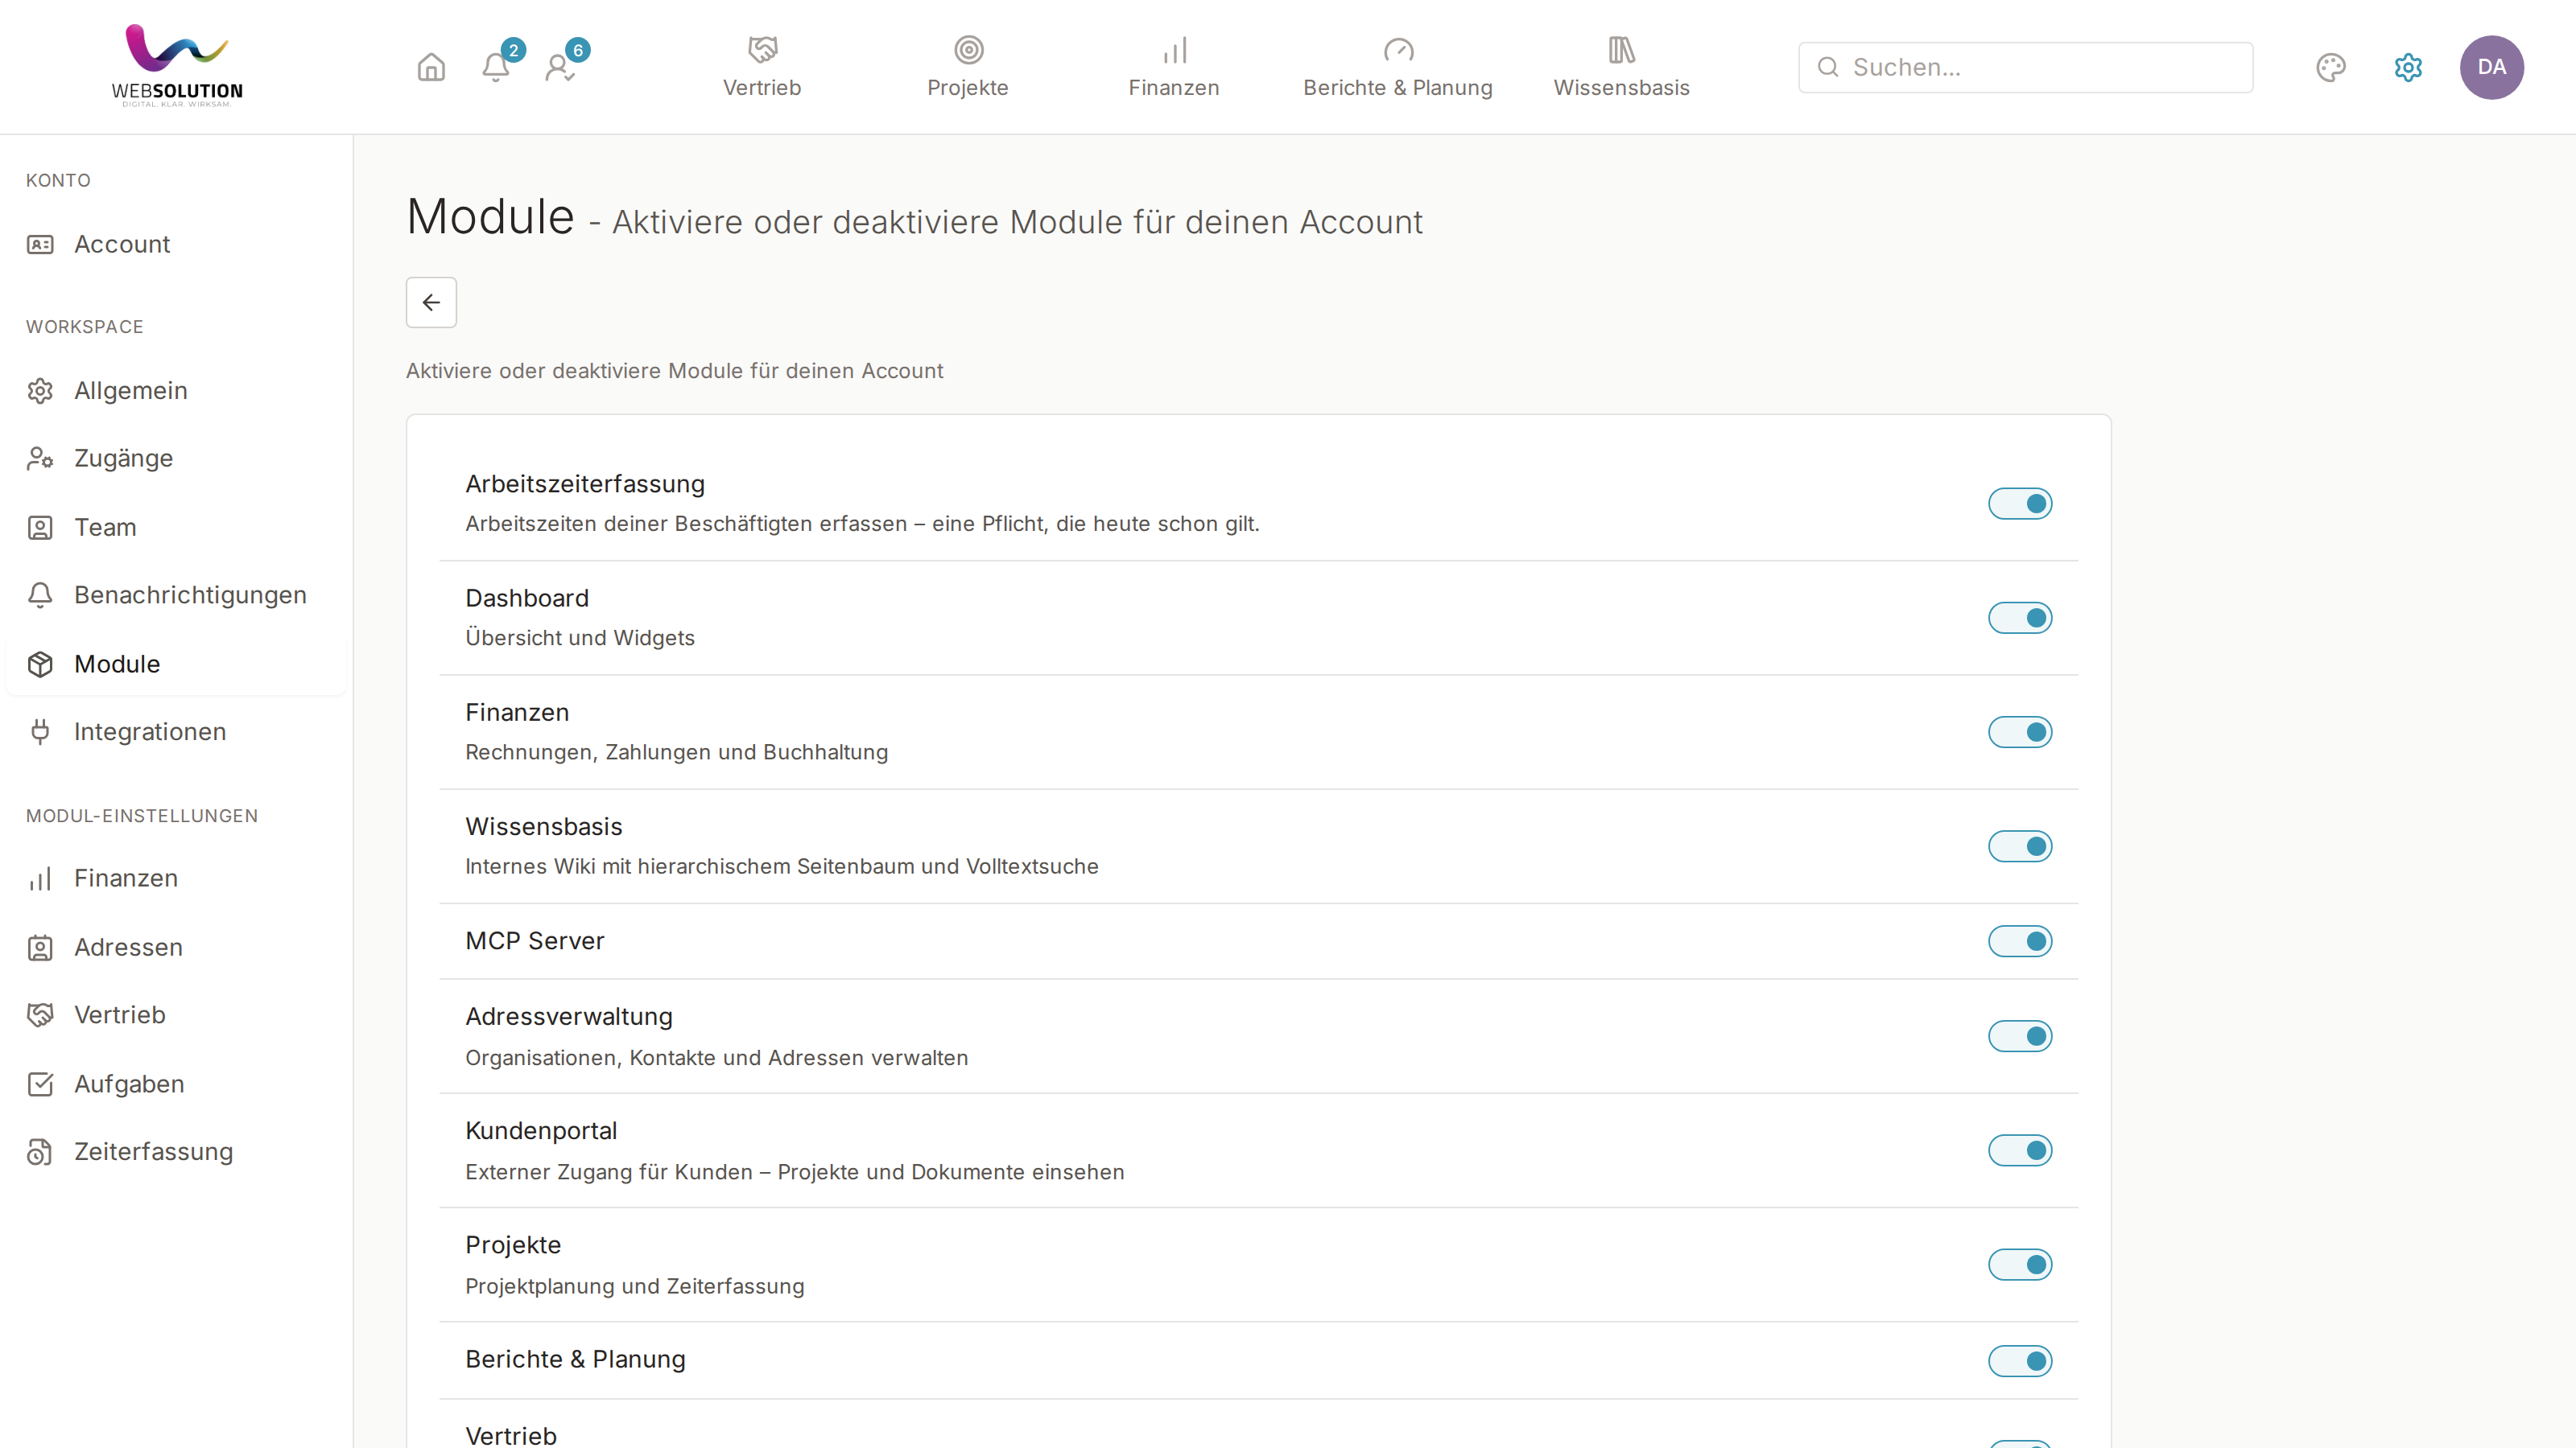Open the Projekte navigation menu
Image resolution: width=2576 pixels, height=1448 pixels.
pyautogui.click(x=967, y=67)
